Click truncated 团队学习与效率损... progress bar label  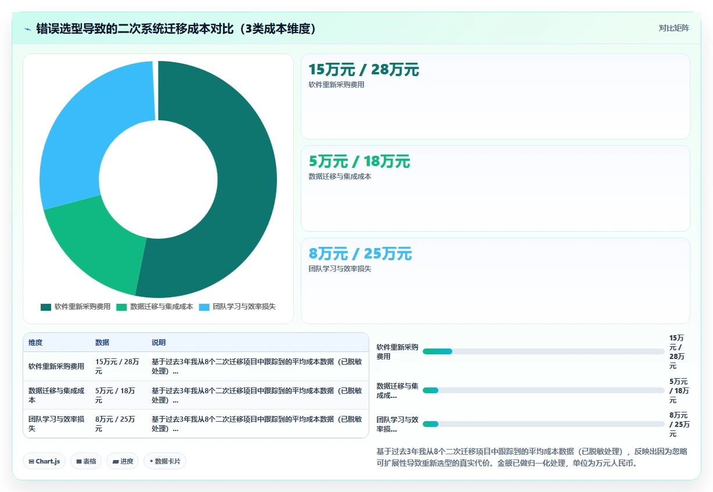(397, 424)
